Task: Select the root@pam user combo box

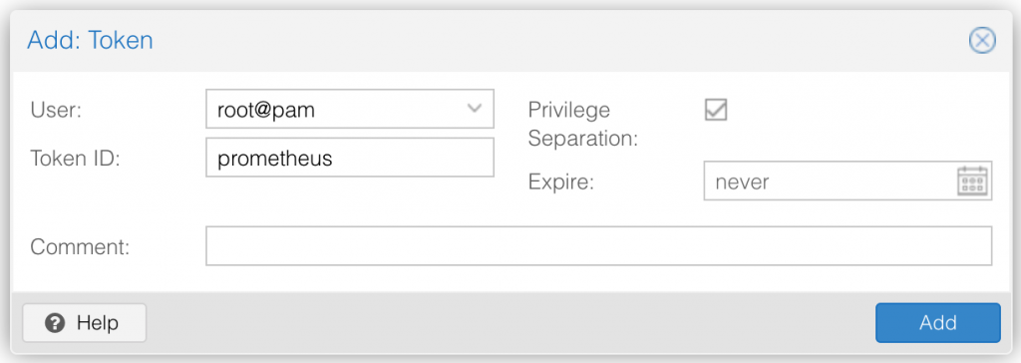Action: point(350,109)
